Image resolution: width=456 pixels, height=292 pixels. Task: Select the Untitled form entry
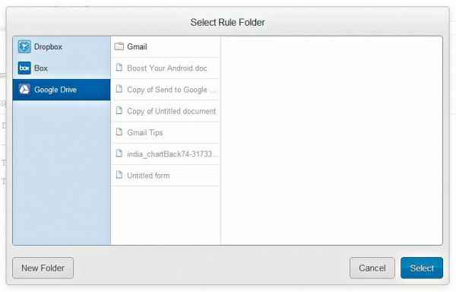(165, 176)
